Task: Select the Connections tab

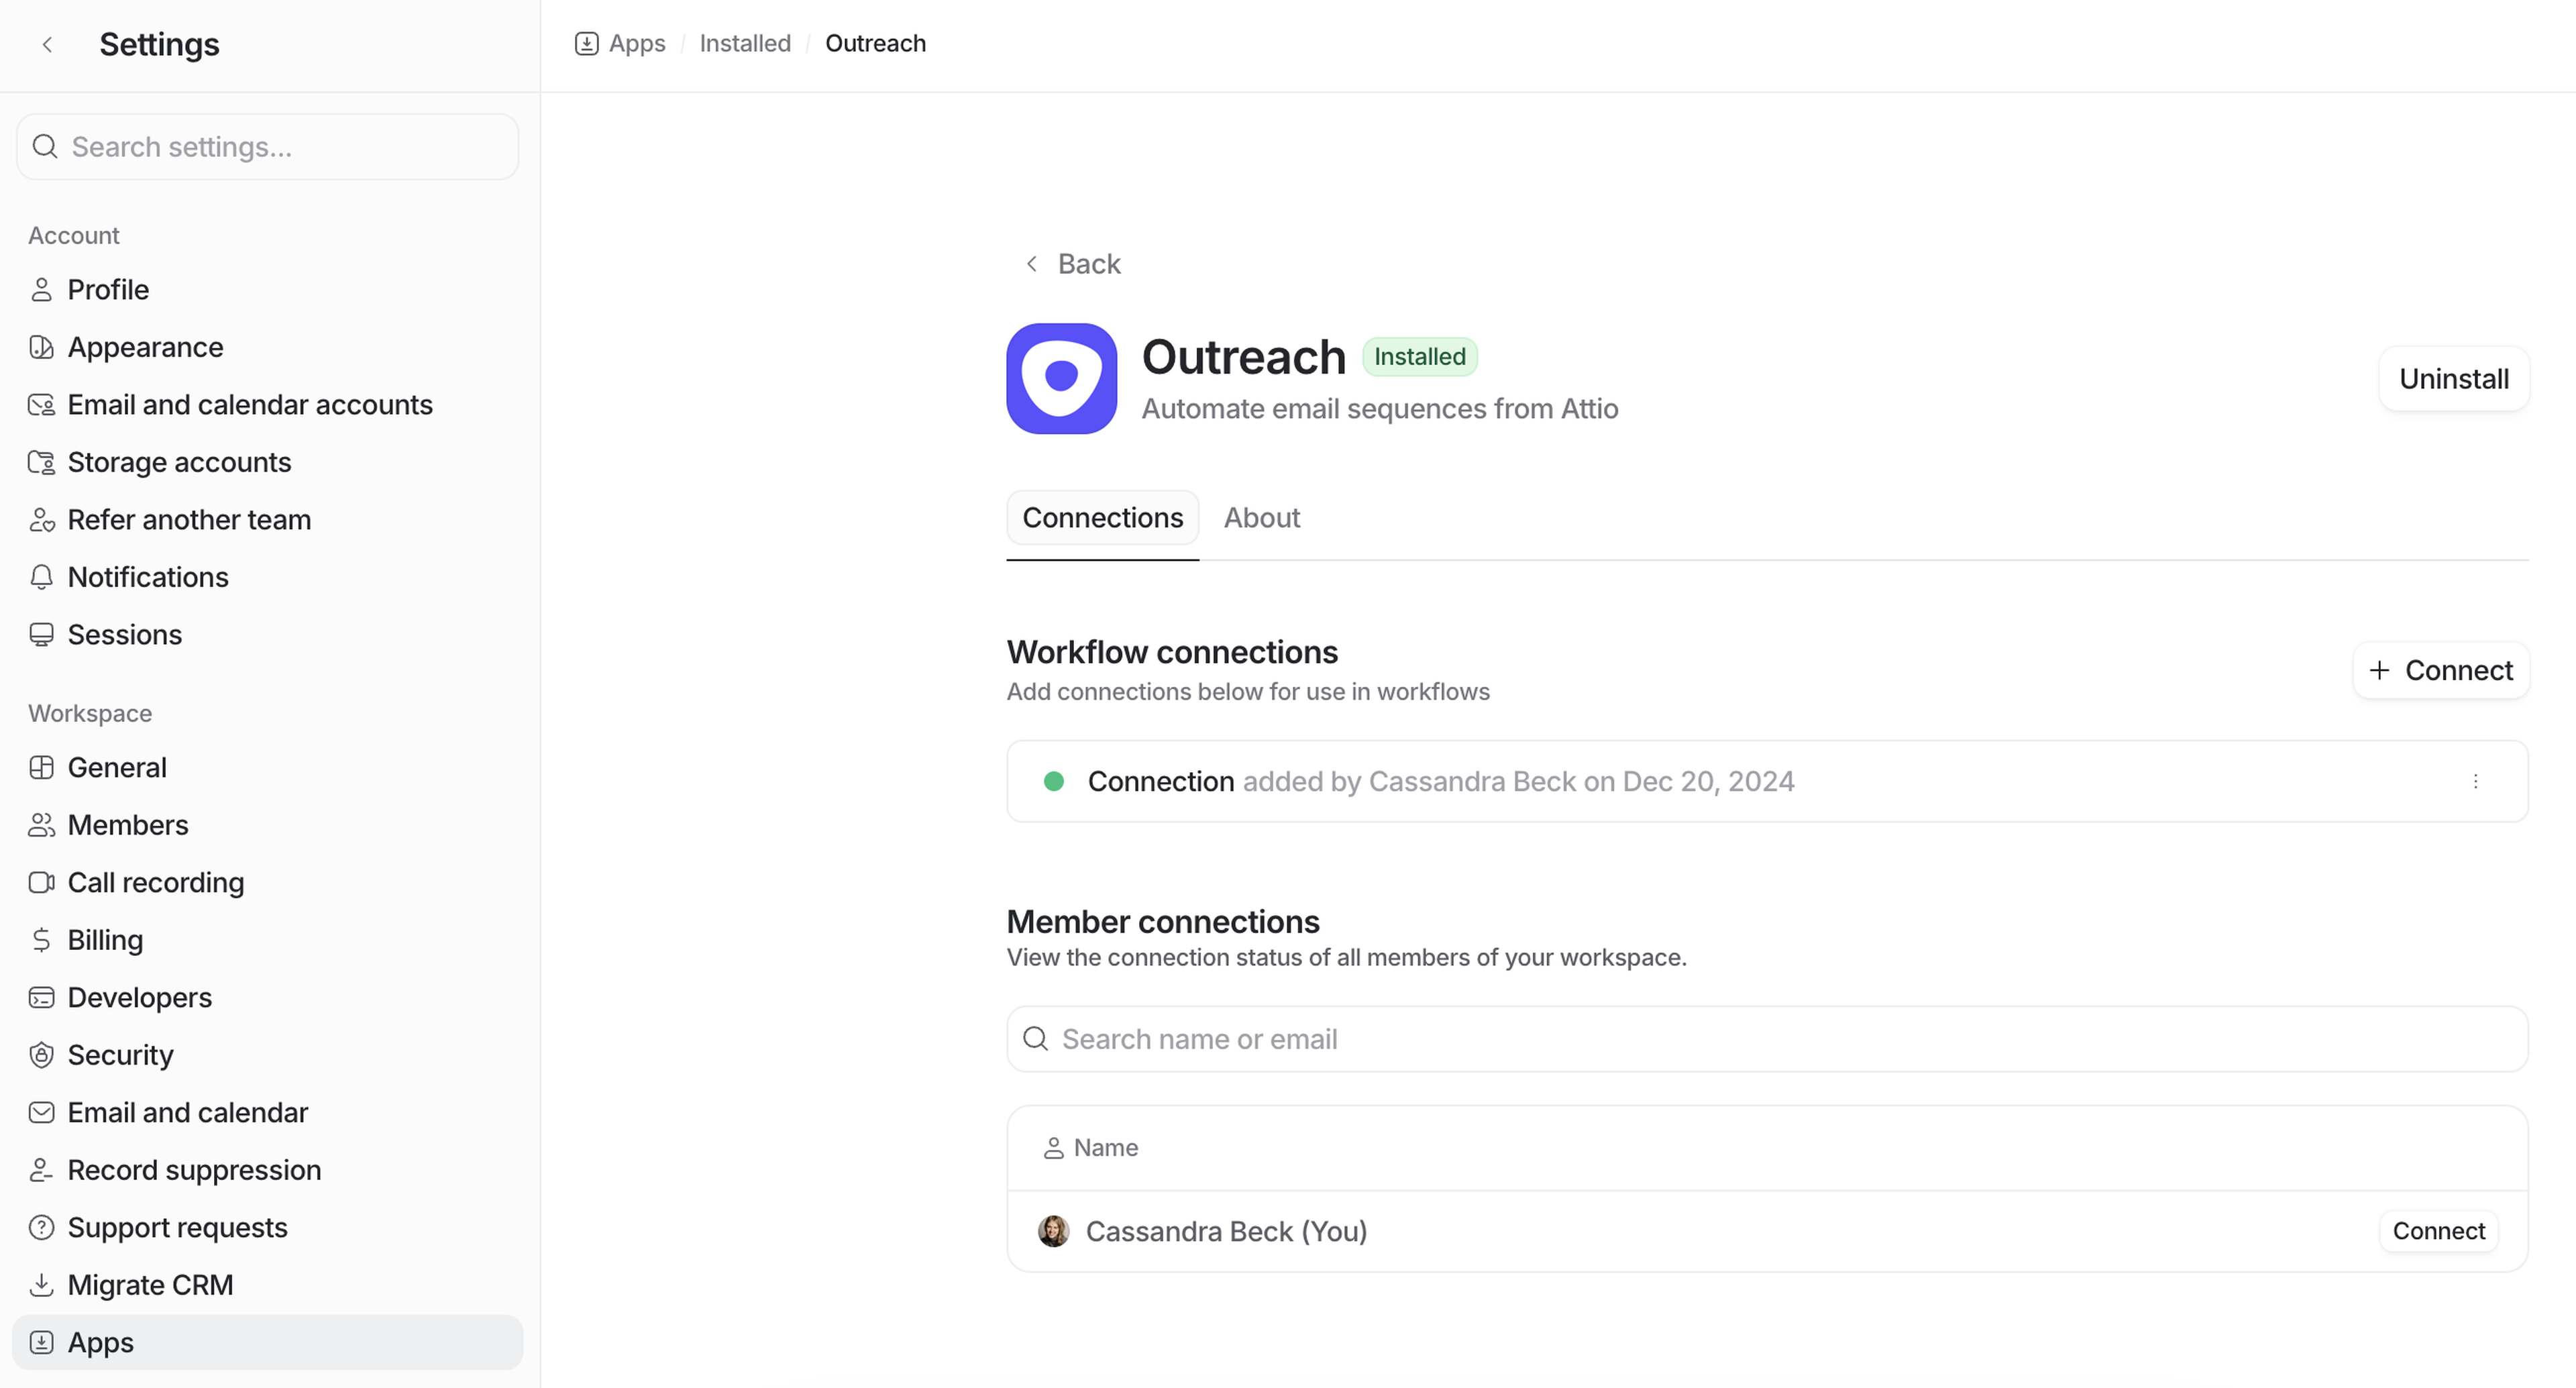Action: click(1102, 517)
